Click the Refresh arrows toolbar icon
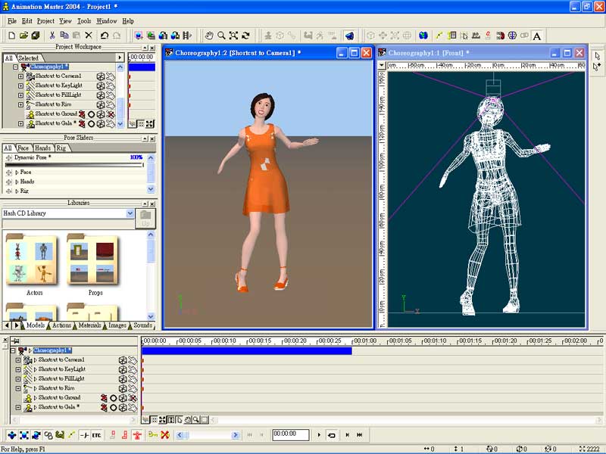606x454 pixels. point(245,36)
